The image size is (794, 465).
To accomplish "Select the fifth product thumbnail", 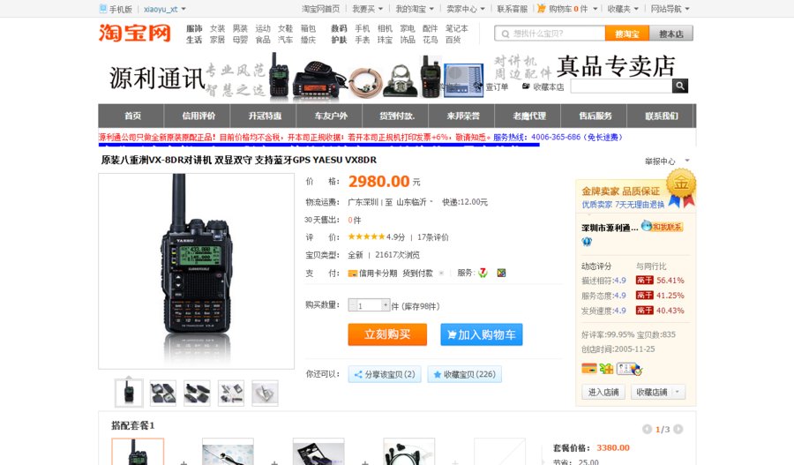I will point(265,393).
